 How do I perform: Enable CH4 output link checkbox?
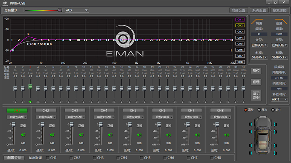(118, 158)
